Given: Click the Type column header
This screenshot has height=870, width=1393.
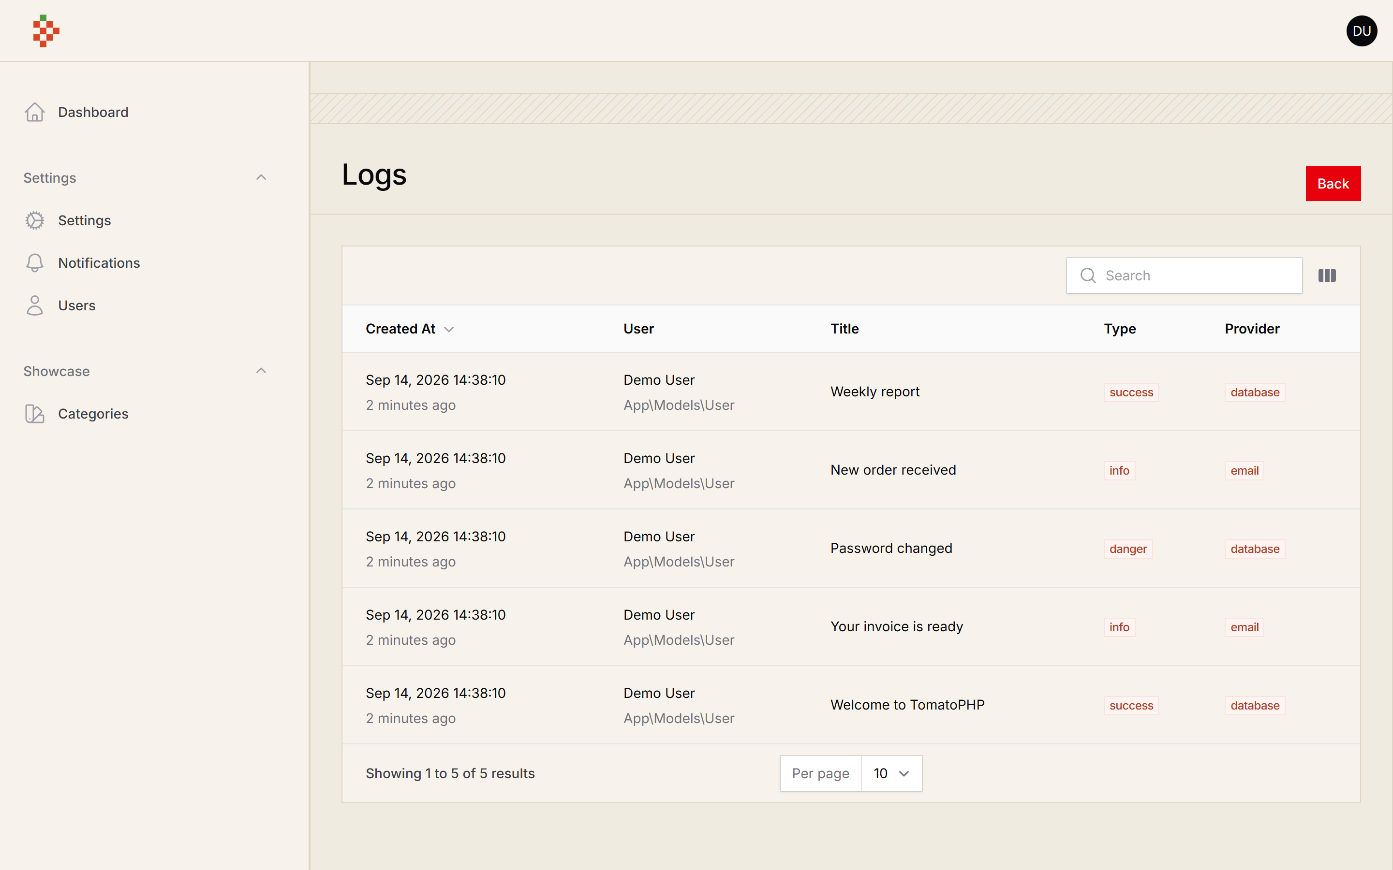Looking at the screenshot, I should pyautogui.click(x=1120, y=329).
